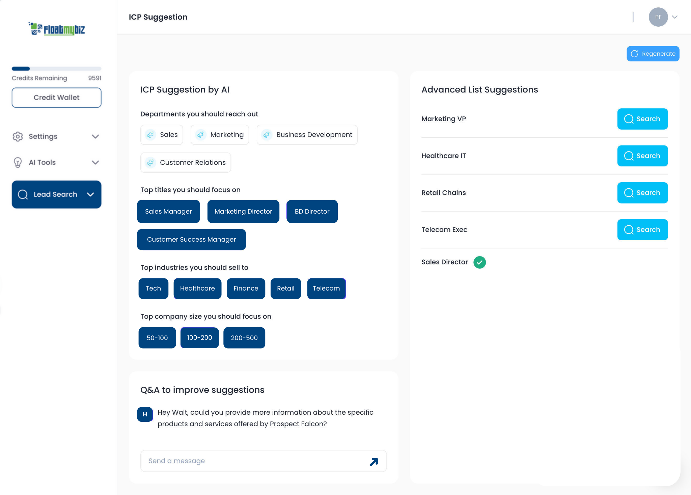691x495 pixels.
Task: Click the Settings gear icon
Action: pos(18,136)
